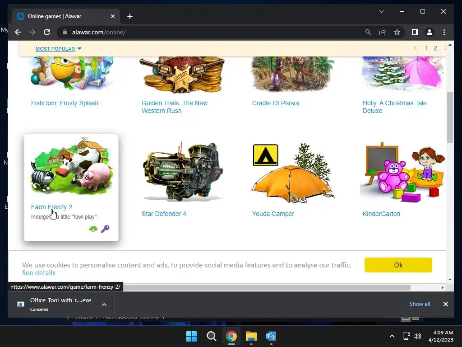Show hidden system tray icons
The image size is (462, 347).
pos(392,336)
